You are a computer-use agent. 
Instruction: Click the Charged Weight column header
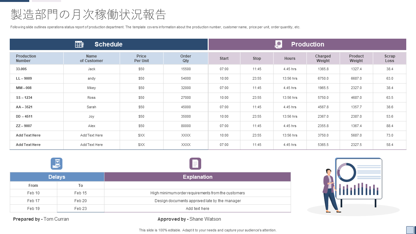323,58
